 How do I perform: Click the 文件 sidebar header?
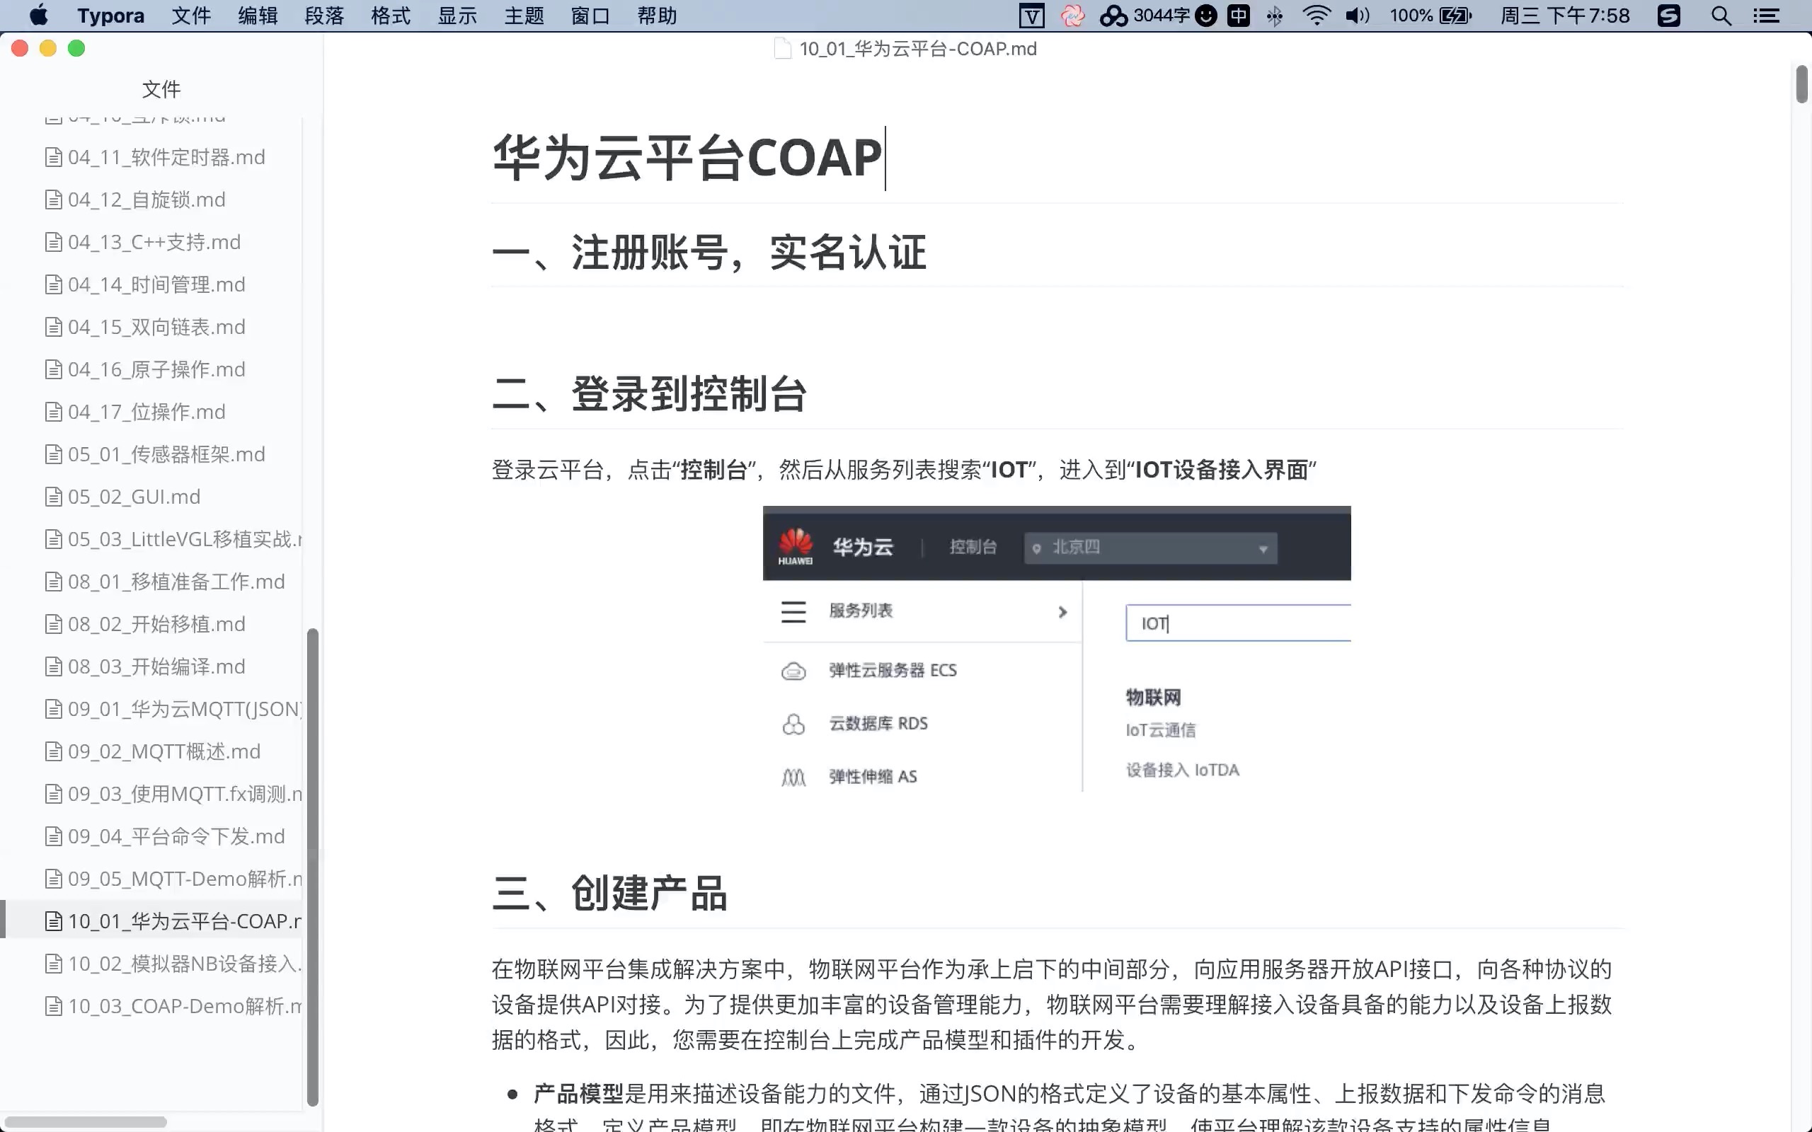tap(161, 89)
